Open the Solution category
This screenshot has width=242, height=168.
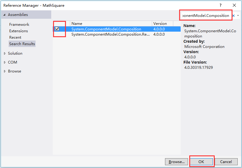tap(15, 53)
